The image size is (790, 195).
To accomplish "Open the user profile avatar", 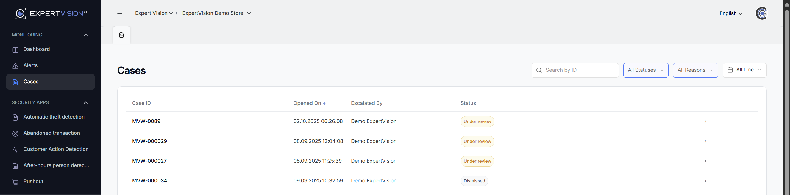I will click(x=761, y=13).
